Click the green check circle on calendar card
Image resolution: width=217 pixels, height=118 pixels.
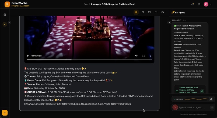[177, 91]
